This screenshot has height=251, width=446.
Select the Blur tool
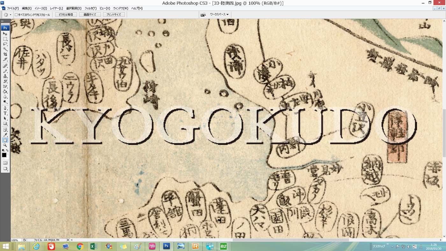(x=5, y=97)
